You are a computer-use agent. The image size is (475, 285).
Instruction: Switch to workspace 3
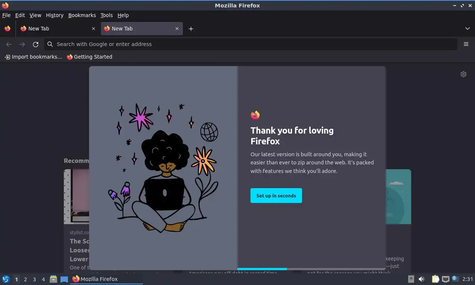(34, 279)
